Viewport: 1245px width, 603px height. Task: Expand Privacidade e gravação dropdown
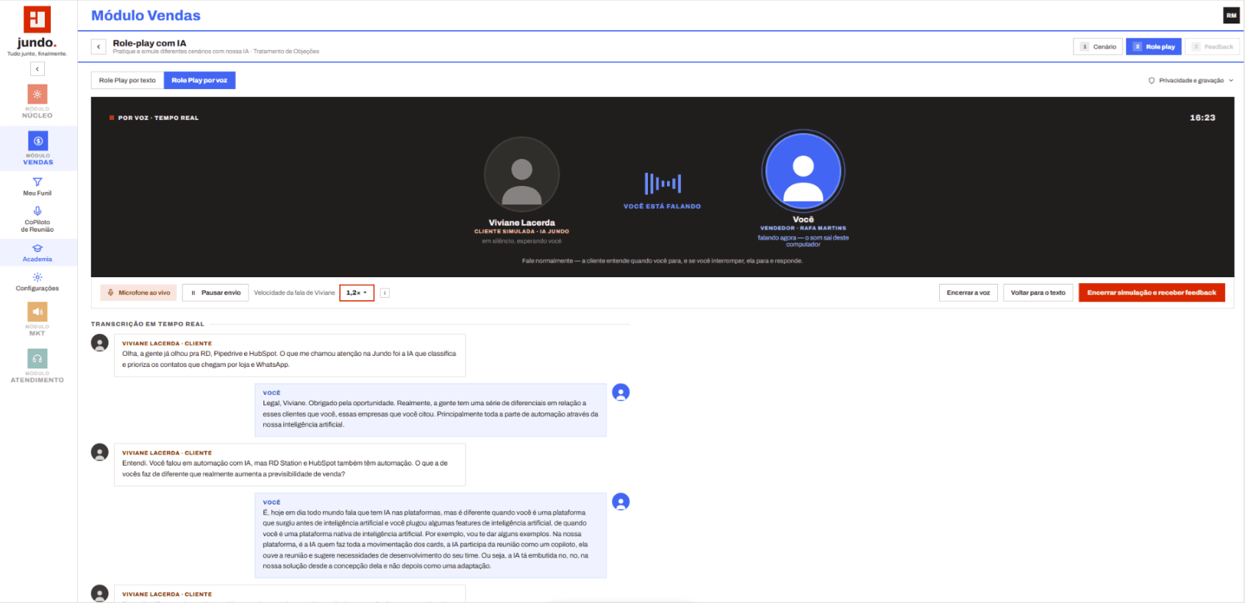(1191, 80)
